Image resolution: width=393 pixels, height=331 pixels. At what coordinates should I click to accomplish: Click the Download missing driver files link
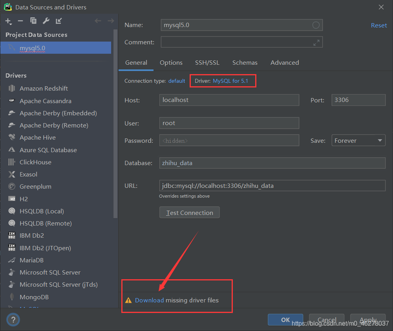coord(149,300)
